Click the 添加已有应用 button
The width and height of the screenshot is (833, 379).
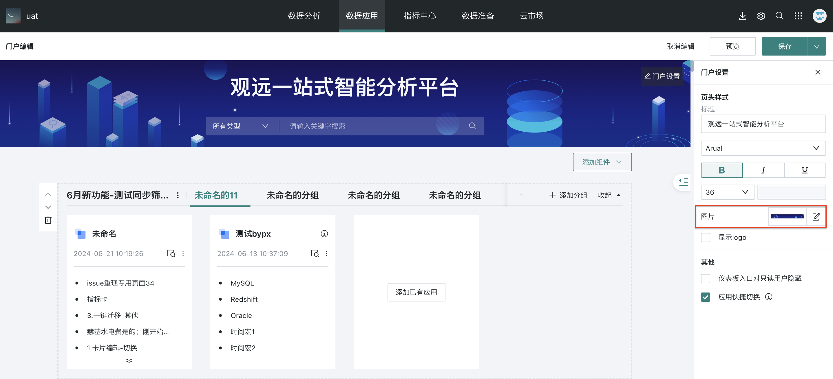(416, 292)
